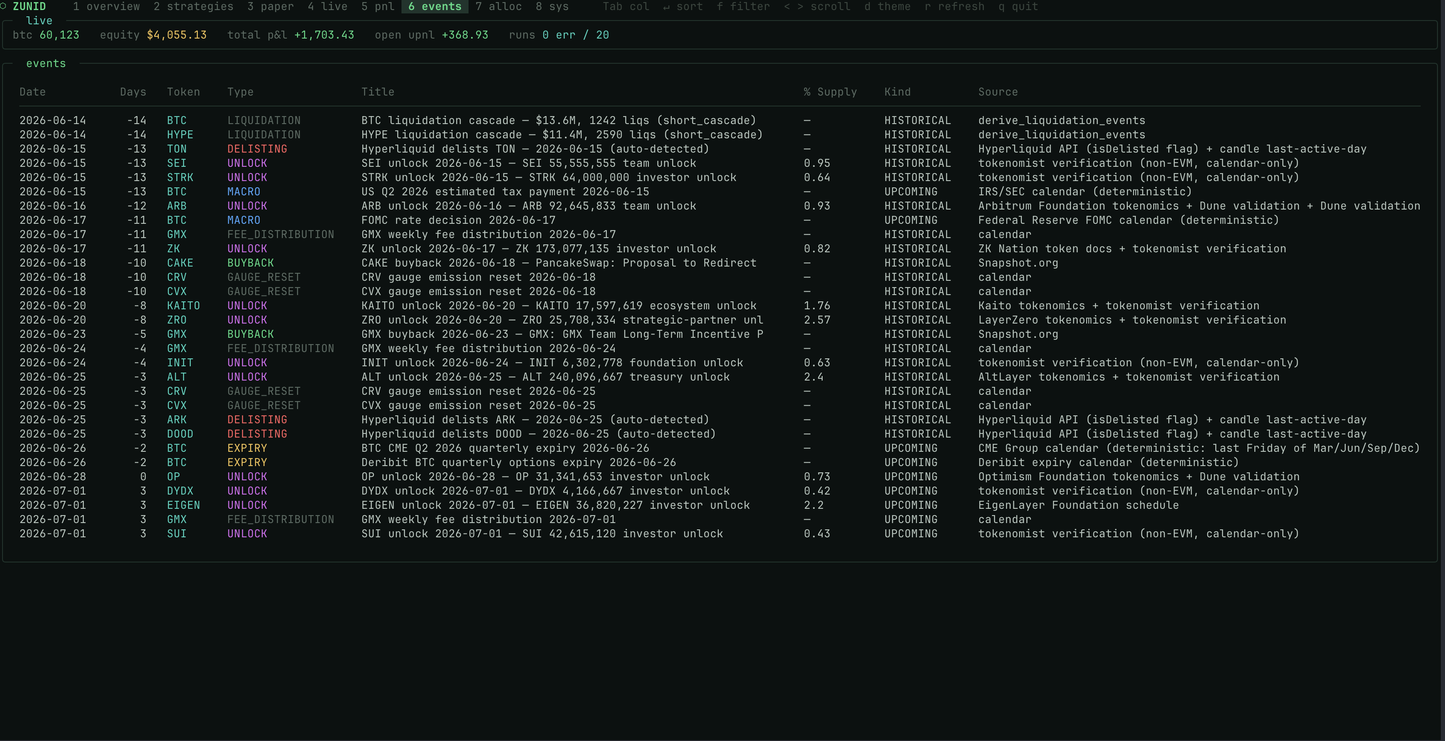This screenshot has height=741, width=1445.
Task: Click the SEI unlock title
Action: (529, 163)
